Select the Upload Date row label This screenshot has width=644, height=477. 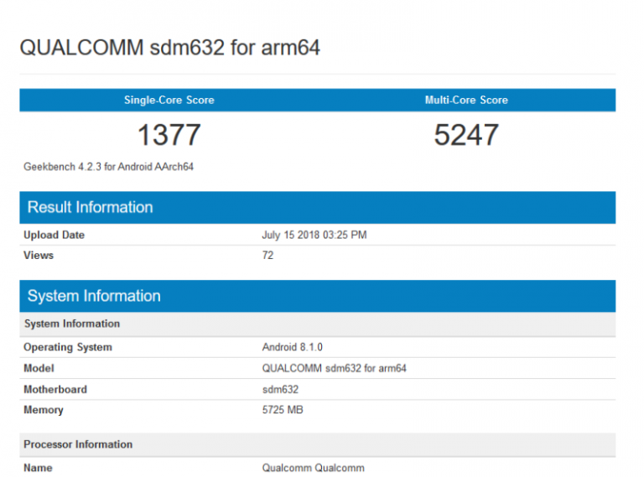click(54, 235)
